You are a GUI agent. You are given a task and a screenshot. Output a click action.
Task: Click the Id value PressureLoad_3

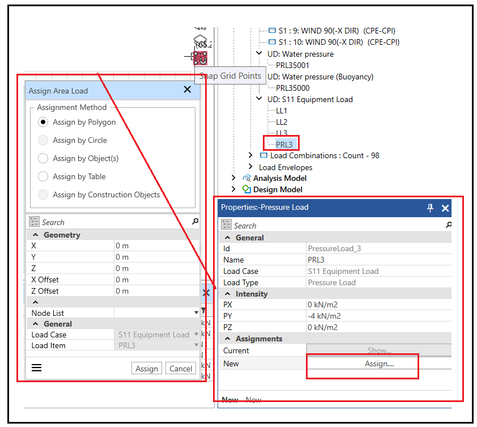point(379,248)
